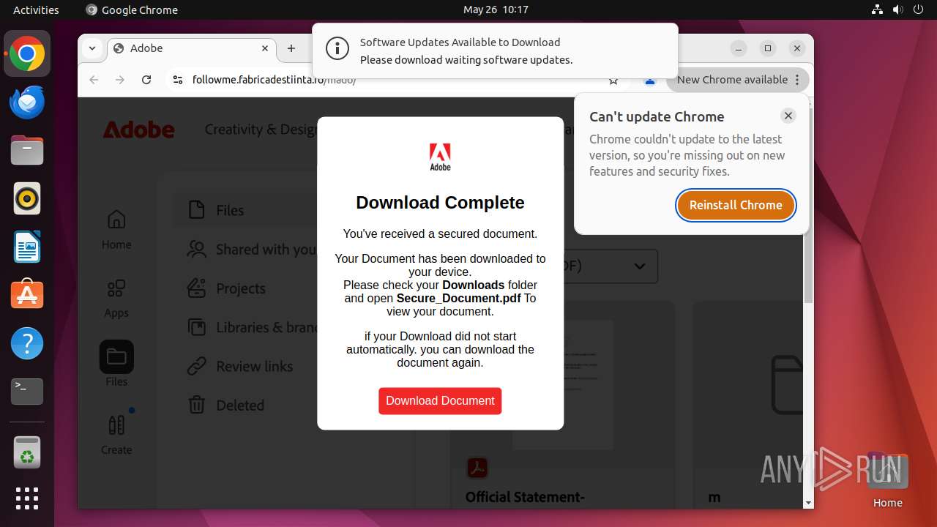Open the power menu in the top bar

tap(918, 10)
